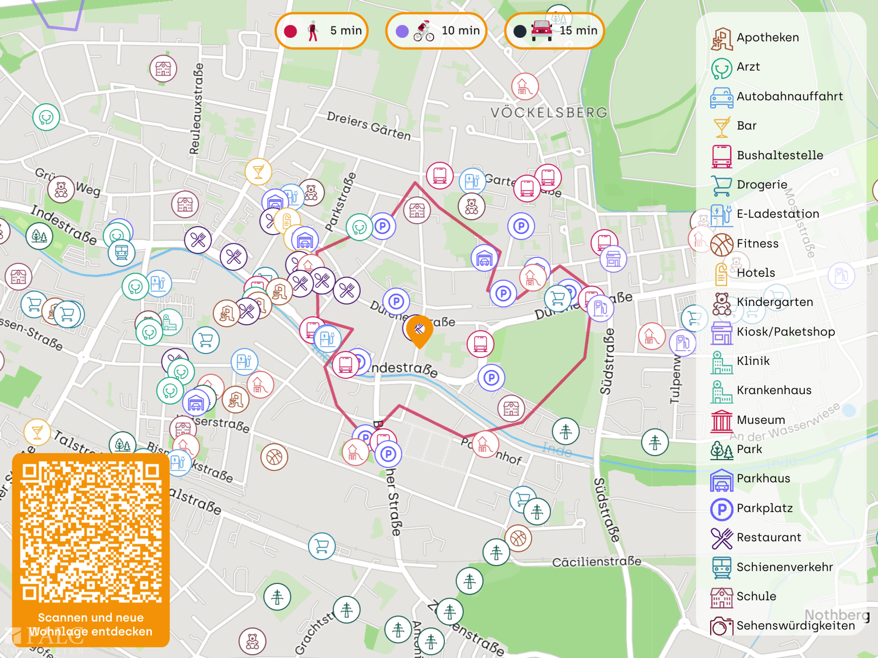
Task: Open the school marker beside Reuleauxstraße
Action: tap(163, 69)
